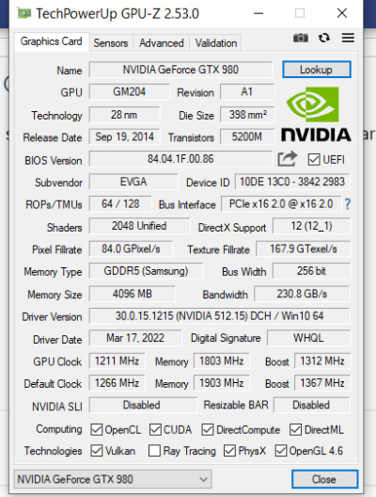The width and height of the screenshot is (376, 497).
Task: Click the BIOS share/export arrow icon
Action: tap(288, 159)
